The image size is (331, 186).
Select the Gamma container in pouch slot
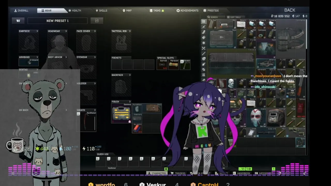point(121,113)
